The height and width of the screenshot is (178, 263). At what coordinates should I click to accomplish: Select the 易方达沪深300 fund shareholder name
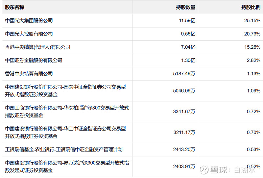[x=67, y=167]
